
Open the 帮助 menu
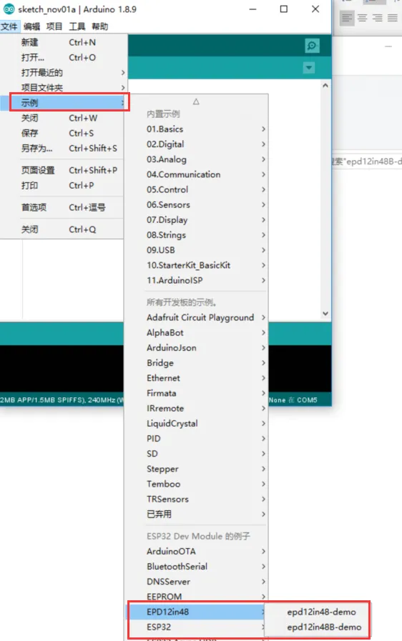(x=99, y=26)
